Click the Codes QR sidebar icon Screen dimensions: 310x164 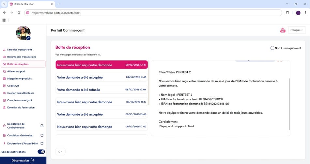click(x=4, y=86)
